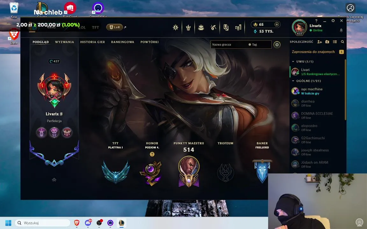Open client settings gear at top right
The height and width of the screenshot is (229, 367).
(x=333, y=21)
